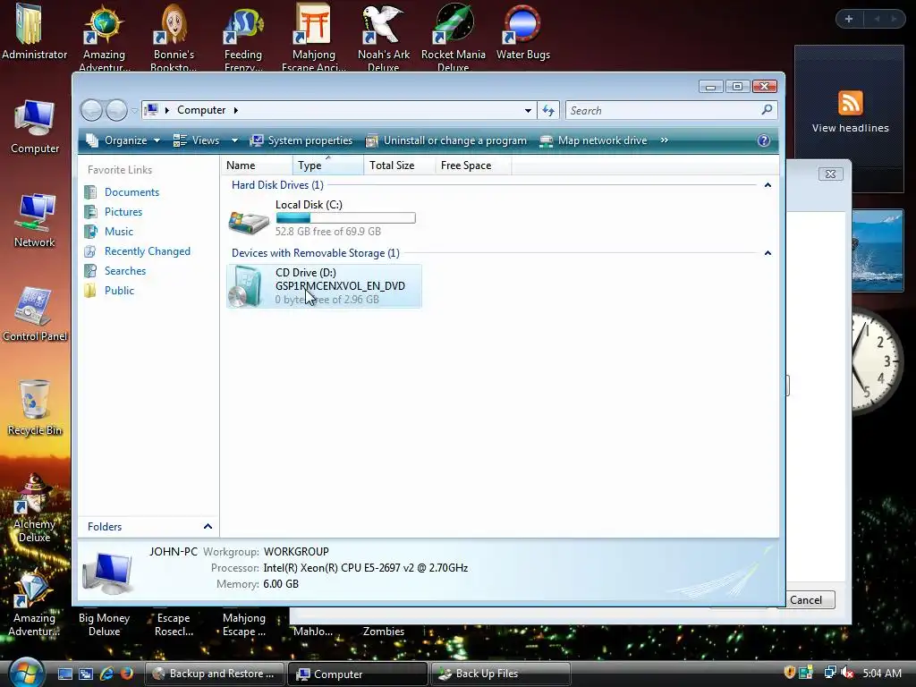Select the CD Drive (D:) item
This screenshot has height=687, width=916.
[x=324, y=285]
